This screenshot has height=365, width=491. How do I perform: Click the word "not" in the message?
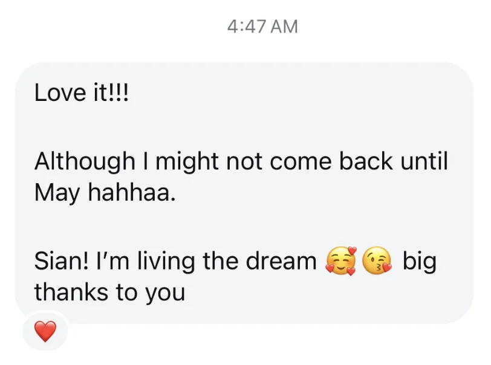pyautogui.click(x=244, y=162)
